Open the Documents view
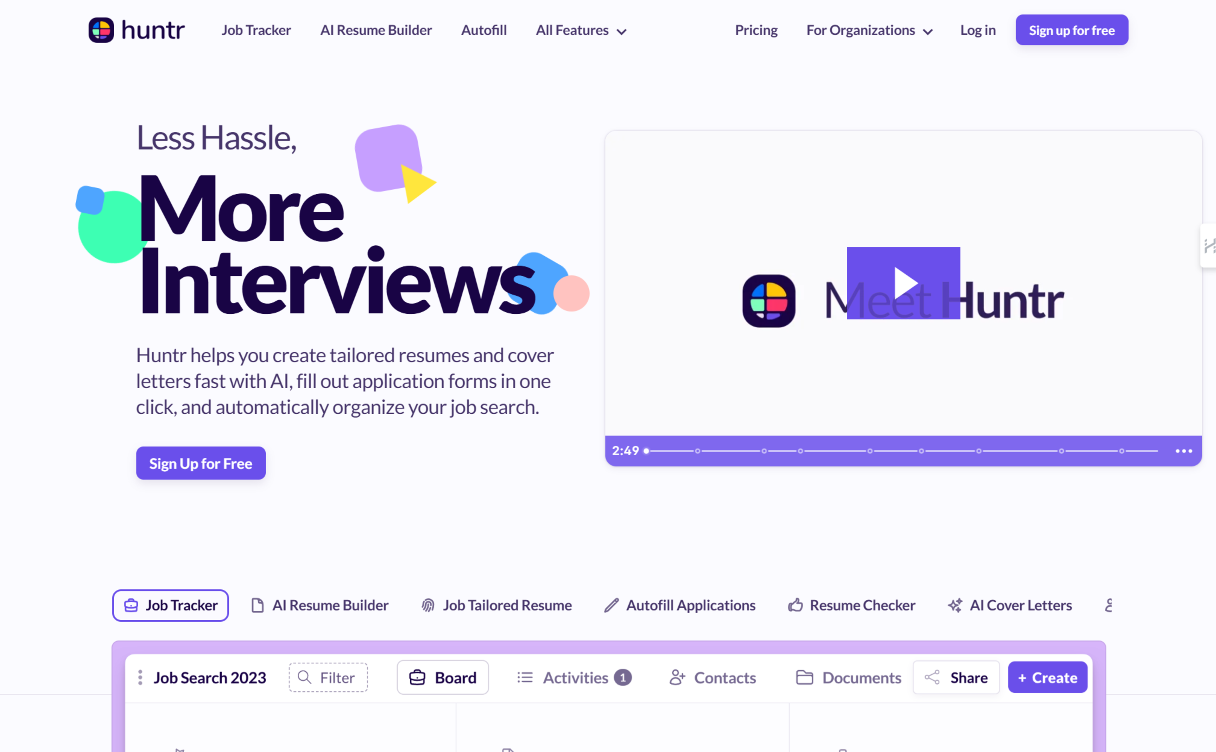Viewport: 1216px width, 752px height. (848, 677)
